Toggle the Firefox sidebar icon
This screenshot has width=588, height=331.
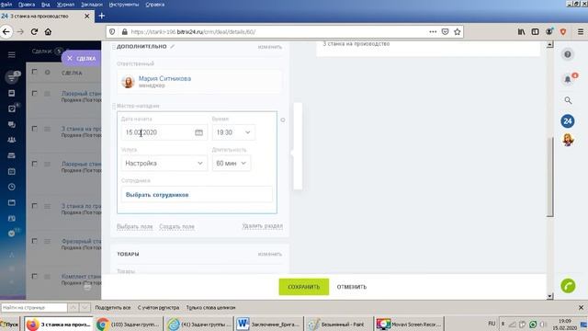point(535,32)
